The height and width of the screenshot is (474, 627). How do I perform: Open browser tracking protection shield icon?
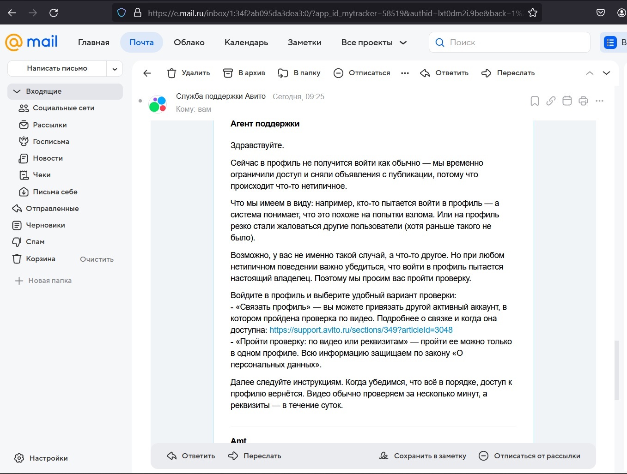122,12
